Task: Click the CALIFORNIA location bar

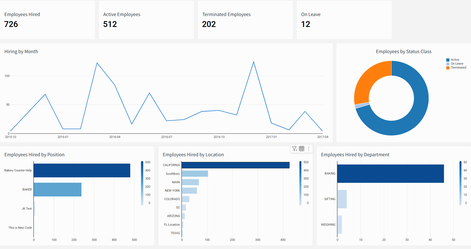Action: tap(235, 165)
